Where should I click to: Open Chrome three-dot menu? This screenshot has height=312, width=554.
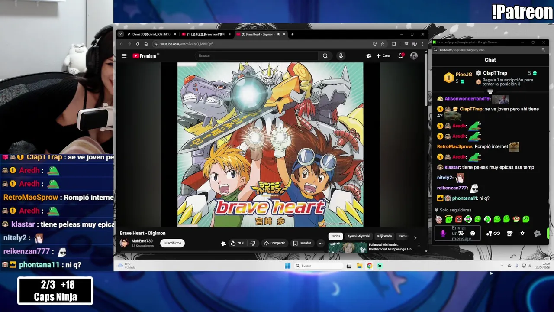(423, 44)
